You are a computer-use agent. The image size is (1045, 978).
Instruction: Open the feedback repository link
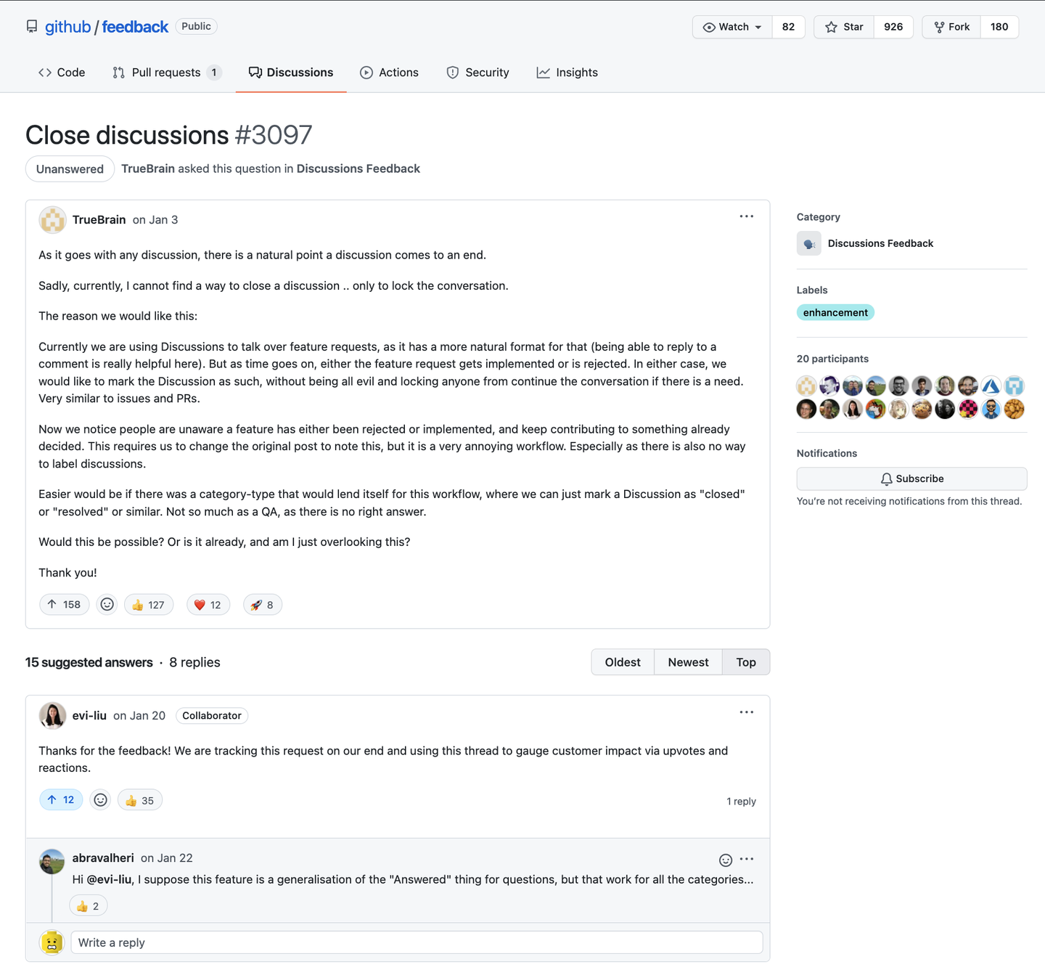[x=135, y=27]
